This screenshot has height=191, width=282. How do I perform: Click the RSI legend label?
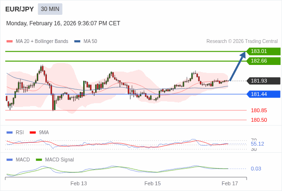[x=20, y=133]
